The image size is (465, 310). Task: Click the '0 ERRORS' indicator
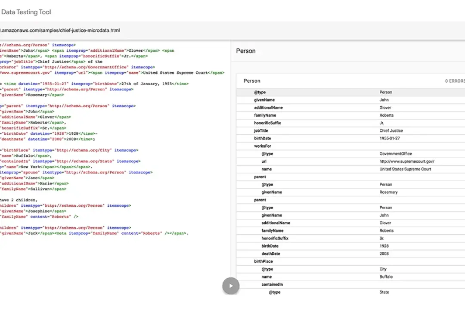coord(454,81)
